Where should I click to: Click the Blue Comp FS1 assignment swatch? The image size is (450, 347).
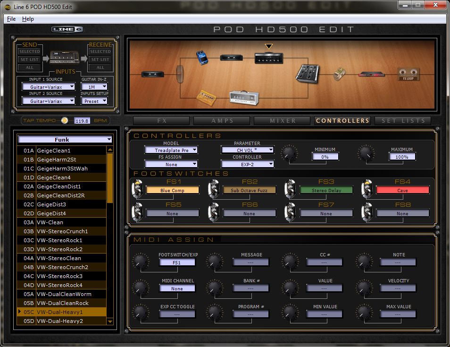173,190
